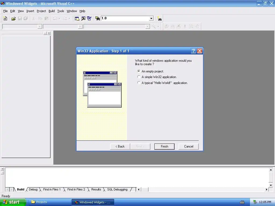Click the Windowed Widgets taskbar button
This screenshot has width=275, height=206.
pos(93,202)
